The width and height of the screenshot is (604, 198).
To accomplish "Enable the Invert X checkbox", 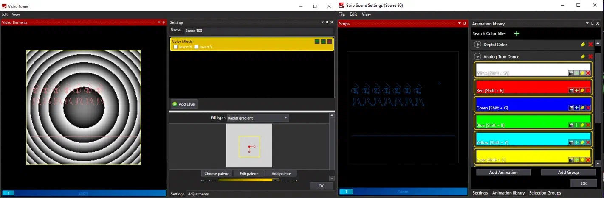I will point(175,47).
